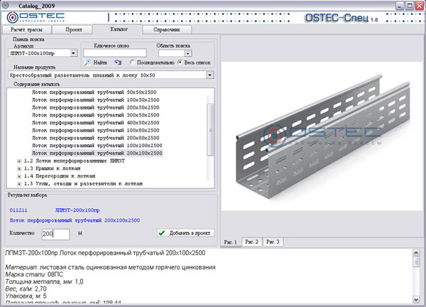Expand the 1.2 Лотки неперфорированные node

point(18,161)
